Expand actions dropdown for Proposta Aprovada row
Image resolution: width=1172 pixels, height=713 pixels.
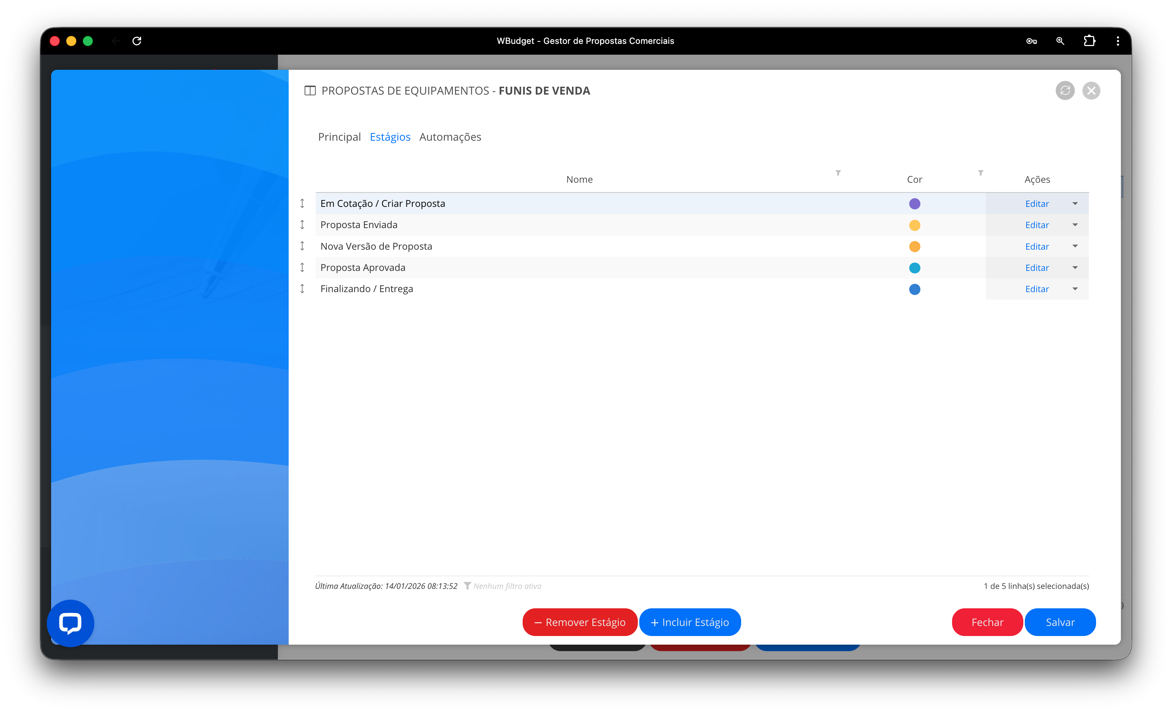pyautogui.click(x=1075, y=268)
